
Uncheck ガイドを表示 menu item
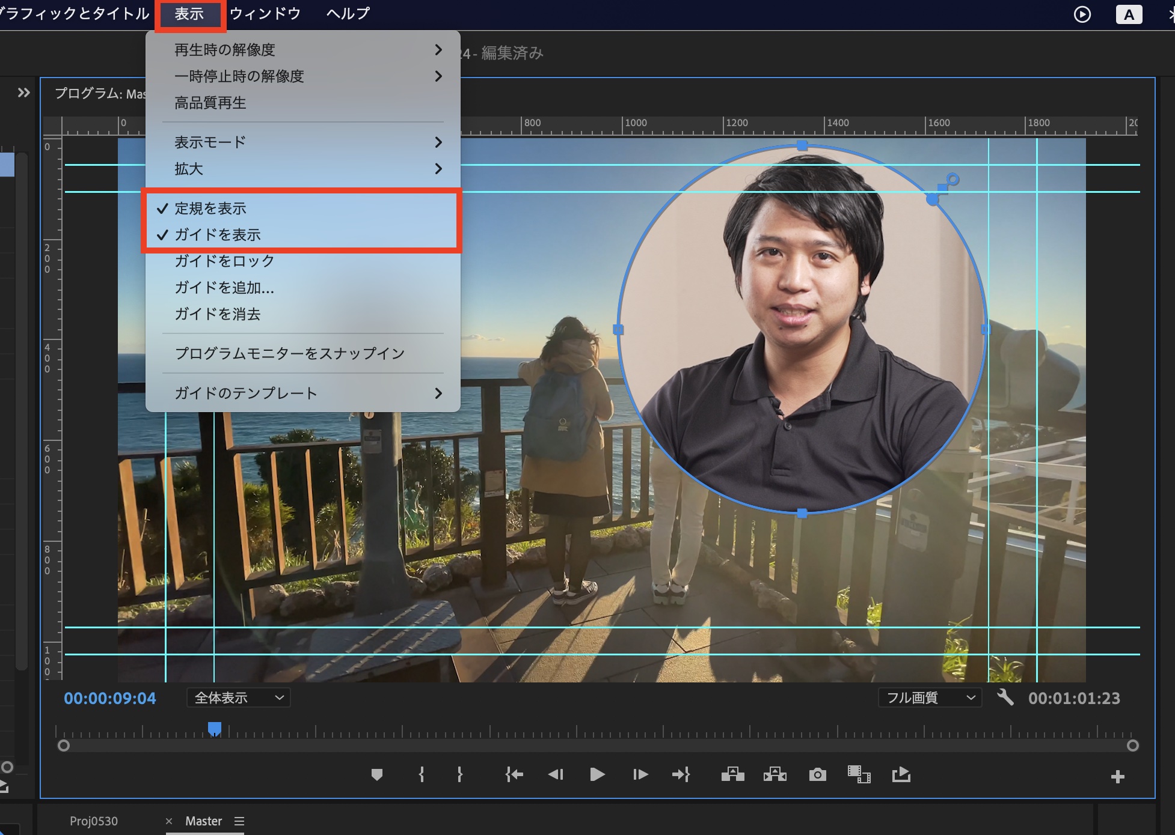coord(217,235)
